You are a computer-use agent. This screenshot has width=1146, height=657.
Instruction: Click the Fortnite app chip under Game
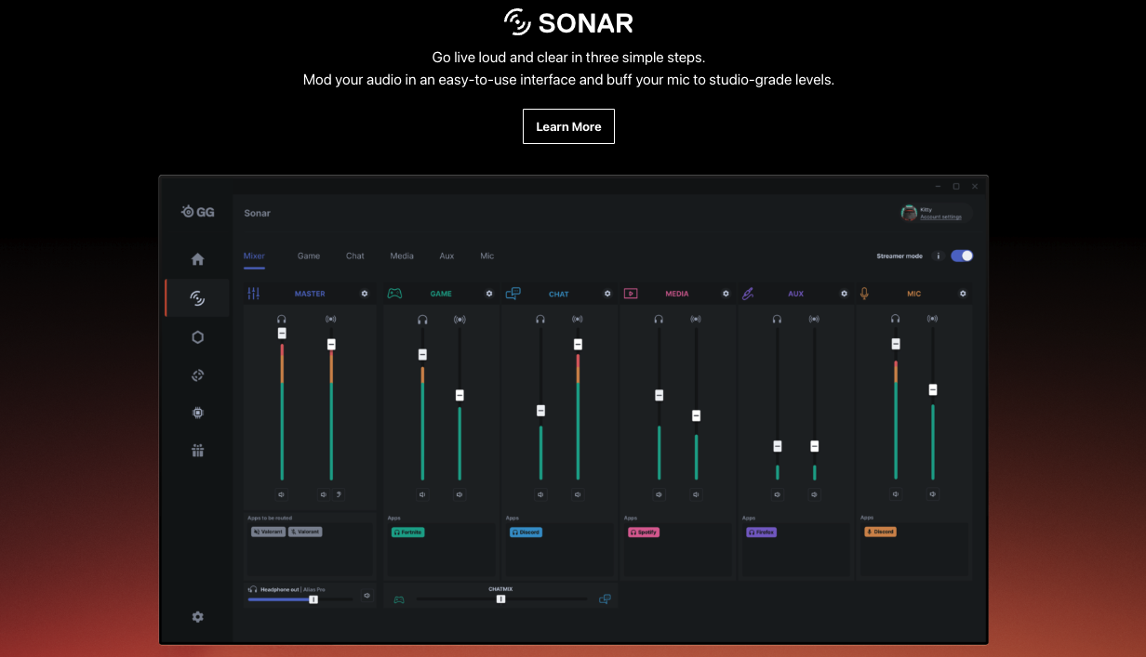point(408,532)
